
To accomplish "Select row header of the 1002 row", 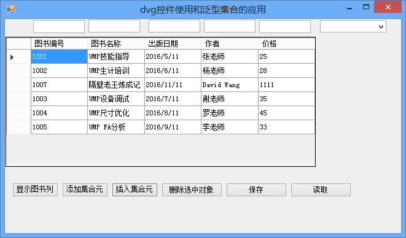I will coord(18,71).
